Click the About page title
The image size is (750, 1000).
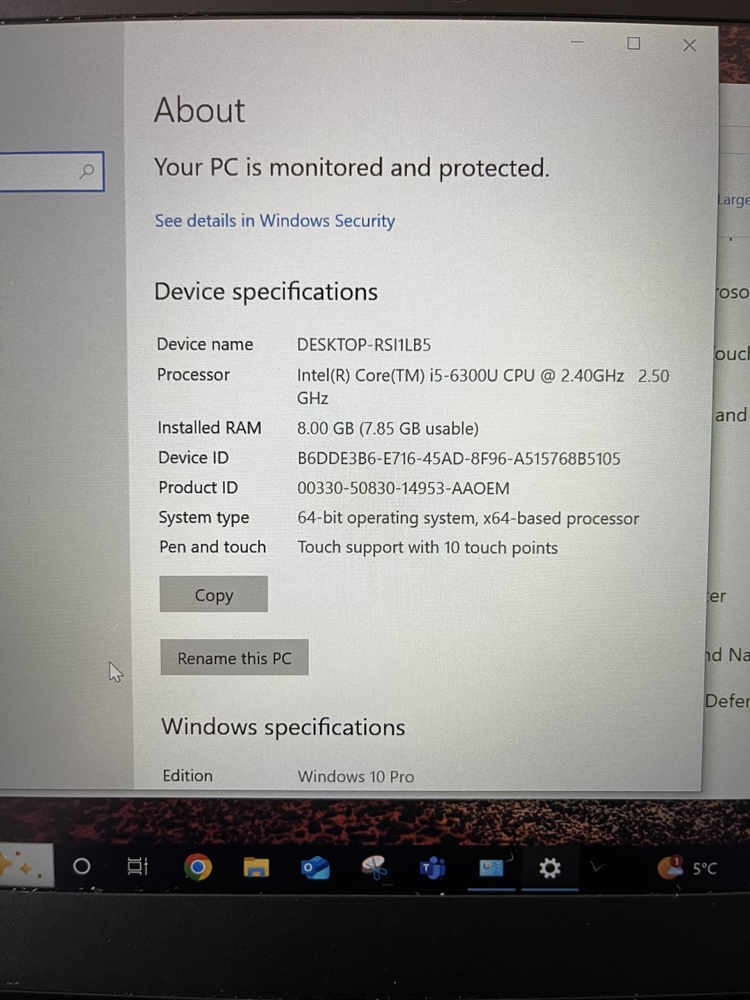200,110
